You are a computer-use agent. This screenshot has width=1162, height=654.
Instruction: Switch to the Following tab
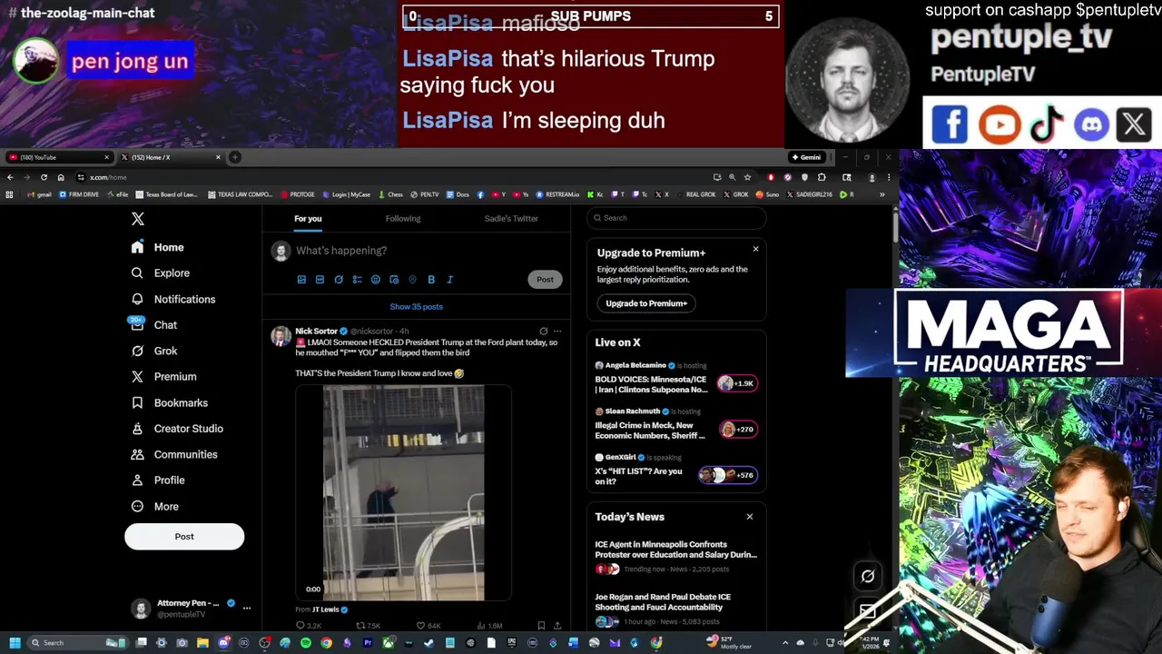point(403,218)
